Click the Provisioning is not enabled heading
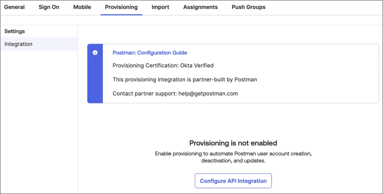Image resolution: width=383 pixels, height=194 pixels. pos(233,143)
